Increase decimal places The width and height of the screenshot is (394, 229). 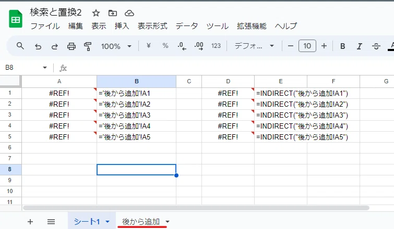pos(199,46)
